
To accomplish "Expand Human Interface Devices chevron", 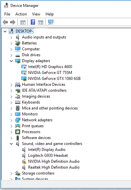I will 11,85.
